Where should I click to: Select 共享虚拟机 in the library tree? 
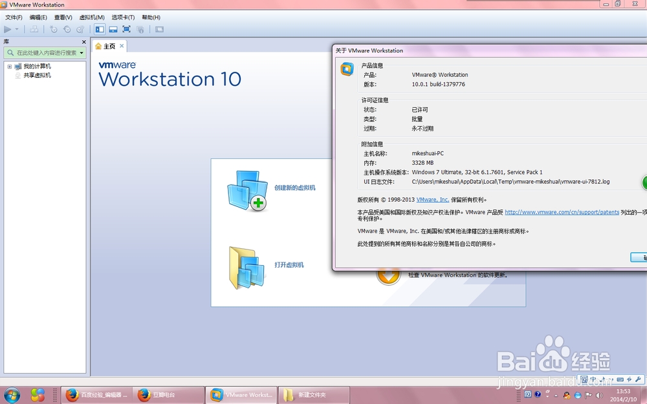click(37, 76)
